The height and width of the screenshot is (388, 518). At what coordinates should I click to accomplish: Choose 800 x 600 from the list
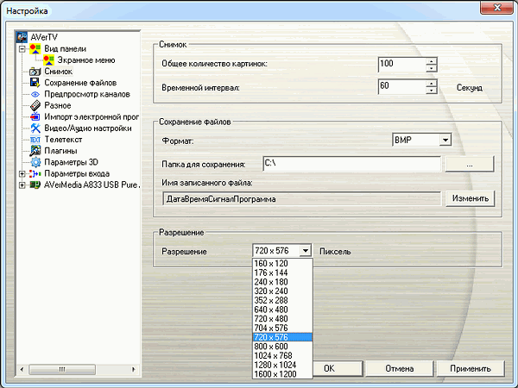pos(282,347)
